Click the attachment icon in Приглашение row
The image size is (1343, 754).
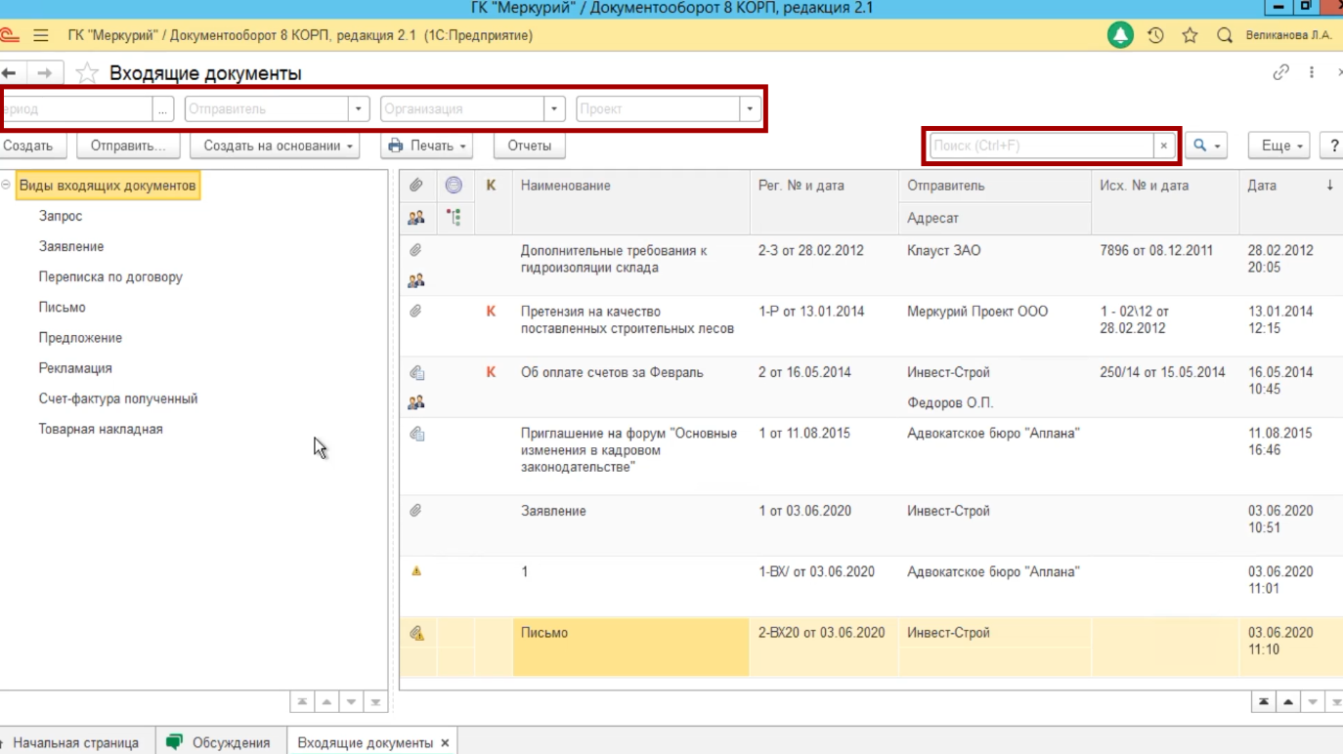pos(416,434)
